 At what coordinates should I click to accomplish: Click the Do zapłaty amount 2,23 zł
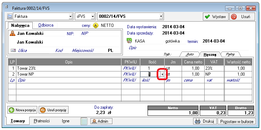tap(104, 112)
